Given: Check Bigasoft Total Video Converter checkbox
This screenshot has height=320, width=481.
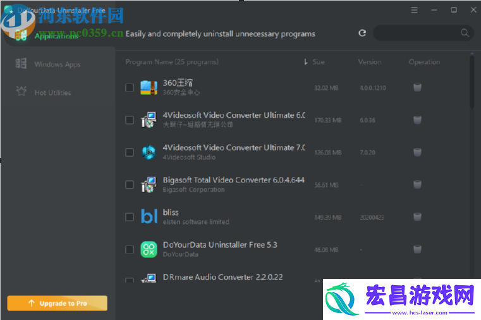Looking at the screenshot, I should [x=130, y=185].
